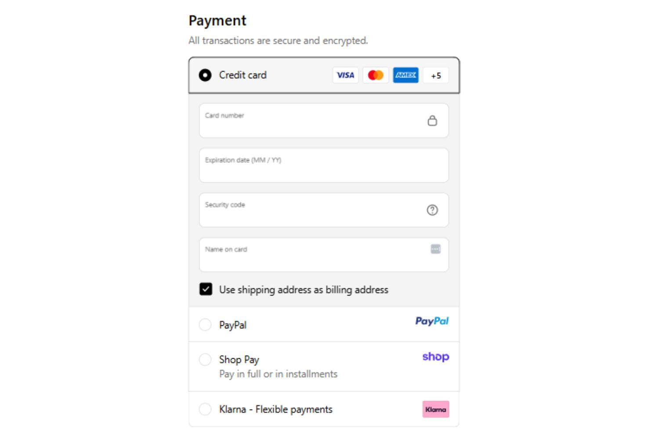Click the Mastercard logo icon
The width and height of the screenshot is (659, 439).
[x=376, y=76]
